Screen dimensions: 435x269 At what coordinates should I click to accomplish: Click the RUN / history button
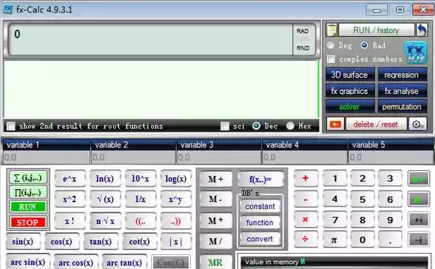point(376,30)
